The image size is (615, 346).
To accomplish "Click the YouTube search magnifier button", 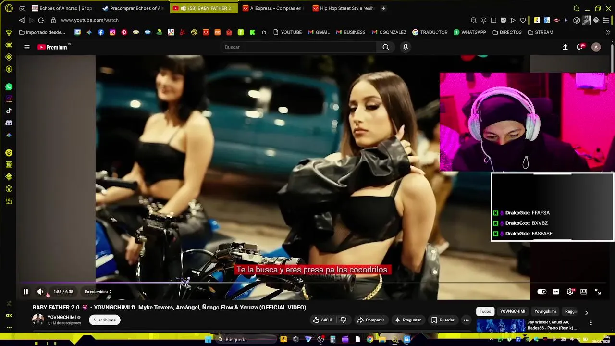I will coord(386,47).
